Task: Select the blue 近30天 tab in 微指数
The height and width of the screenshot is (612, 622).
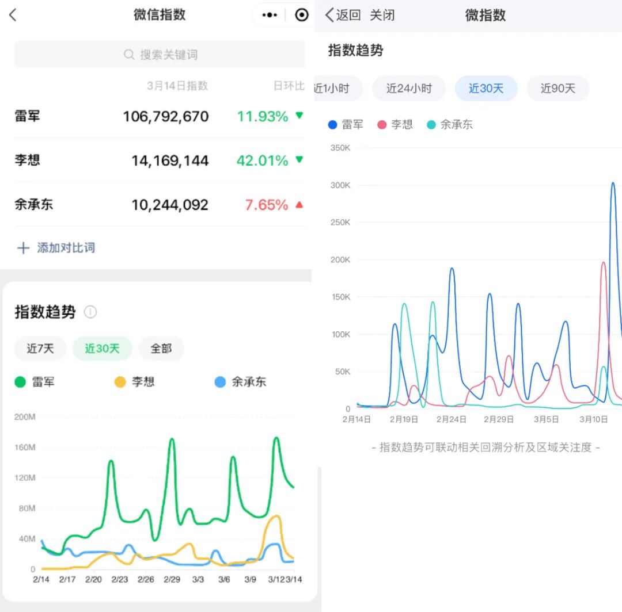Action: point(486,89)
